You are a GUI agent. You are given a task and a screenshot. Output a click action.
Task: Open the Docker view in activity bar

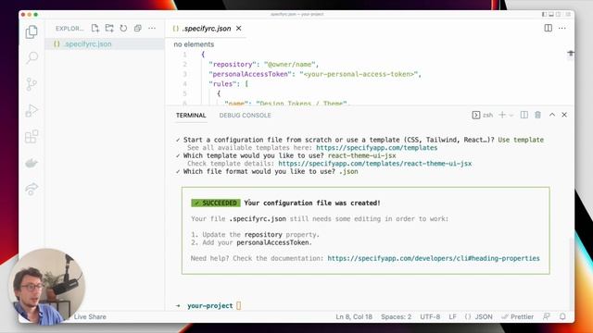(32, 163)
